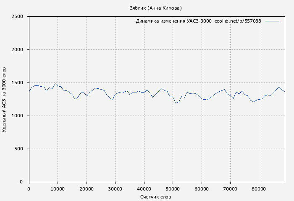
Task: Click the 10000 x-axis tick label
Action: (x=58, y=189)
